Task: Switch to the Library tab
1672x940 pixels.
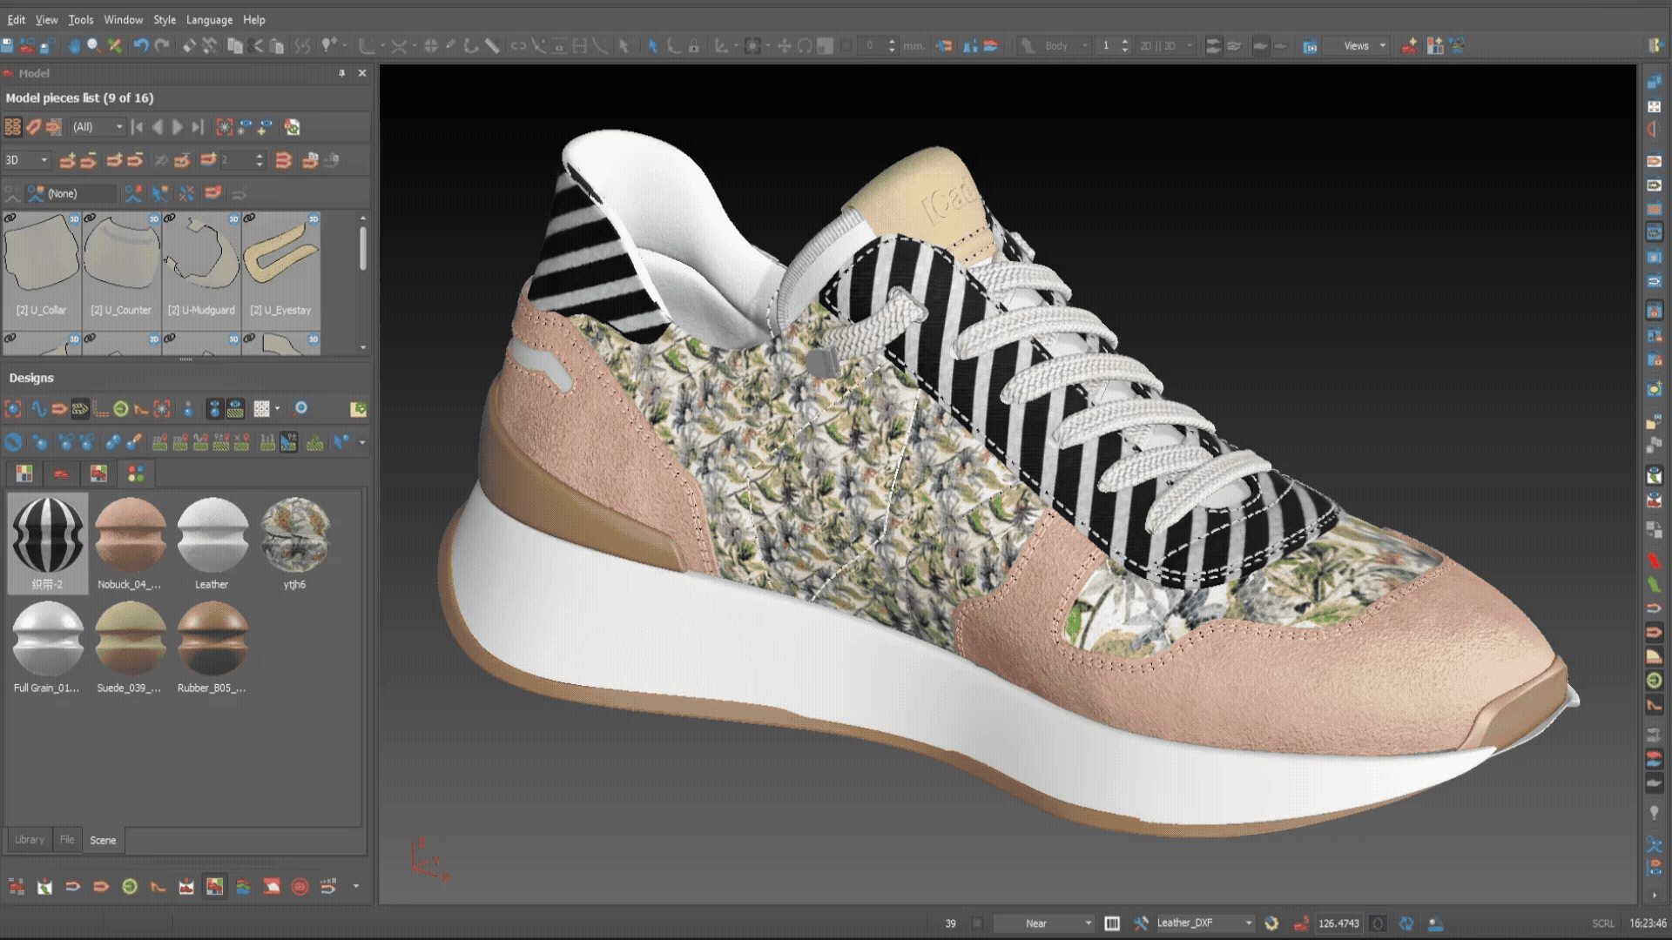Action: tap(29, 840)
